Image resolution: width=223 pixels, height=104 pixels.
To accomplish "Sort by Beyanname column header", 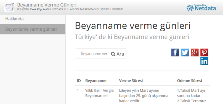I will click(x=96, y=80).
